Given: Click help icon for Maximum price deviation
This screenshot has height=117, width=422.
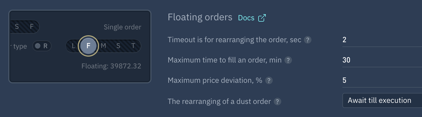Looking at the screenshot, I should pos(269,80).
